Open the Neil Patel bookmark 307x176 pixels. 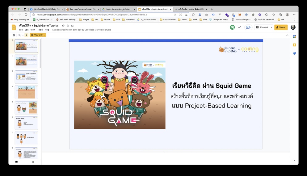click(x=67, y=19)
